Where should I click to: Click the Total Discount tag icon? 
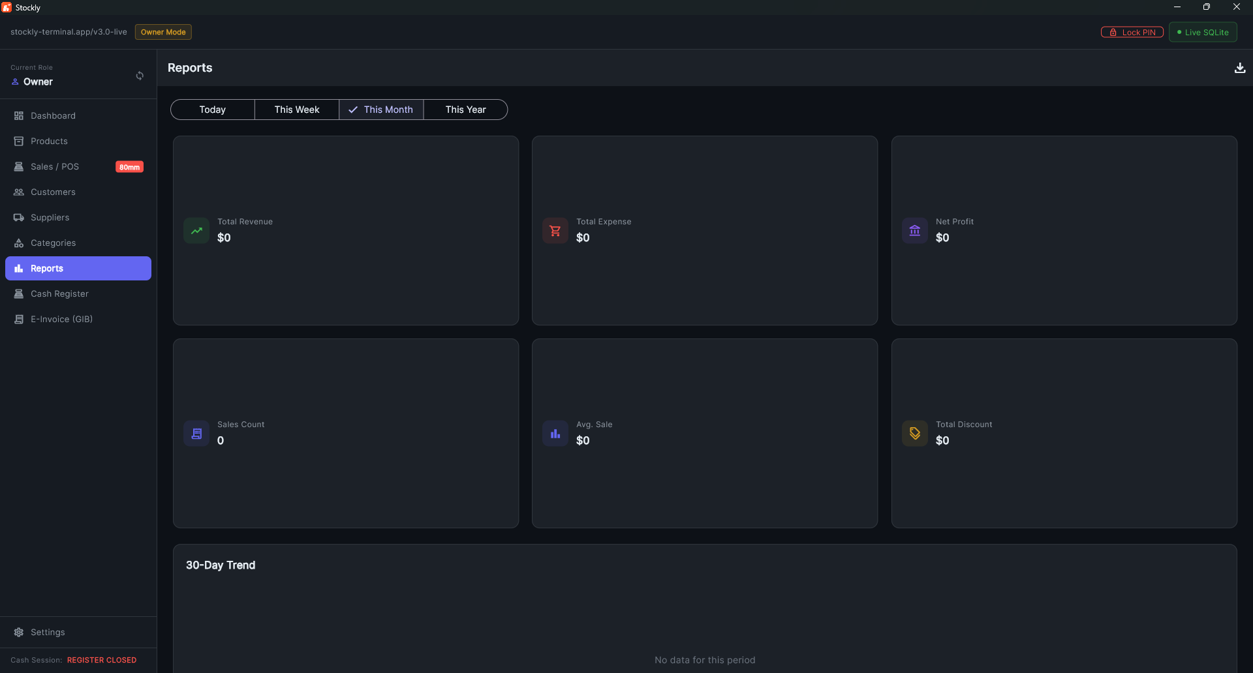point(915,433)
